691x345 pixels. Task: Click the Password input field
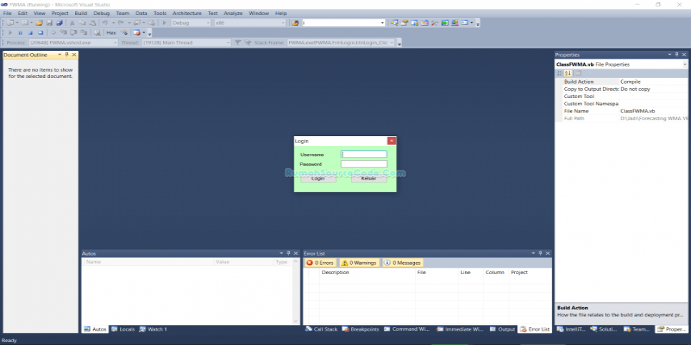363,164
